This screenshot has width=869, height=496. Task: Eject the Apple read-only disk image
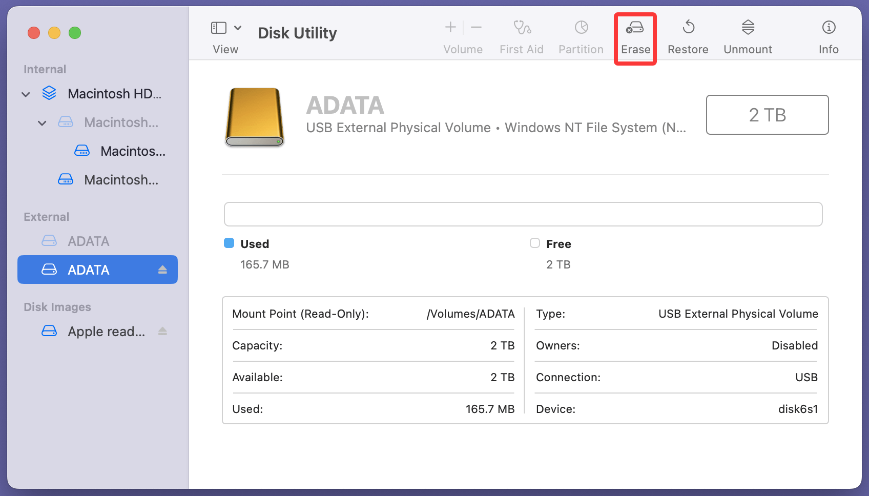point(162,331)
